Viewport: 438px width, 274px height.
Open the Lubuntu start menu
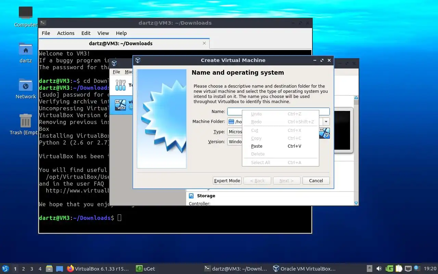[5, 269]
